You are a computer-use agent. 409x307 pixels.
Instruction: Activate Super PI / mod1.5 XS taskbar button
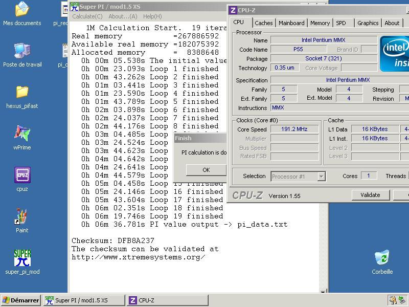[x=84, y=300]
